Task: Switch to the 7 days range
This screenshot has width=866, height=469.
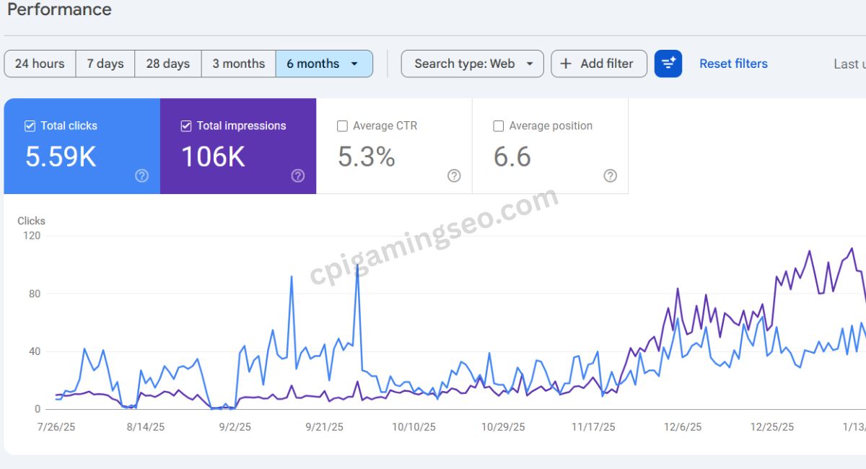Action: 105,63
